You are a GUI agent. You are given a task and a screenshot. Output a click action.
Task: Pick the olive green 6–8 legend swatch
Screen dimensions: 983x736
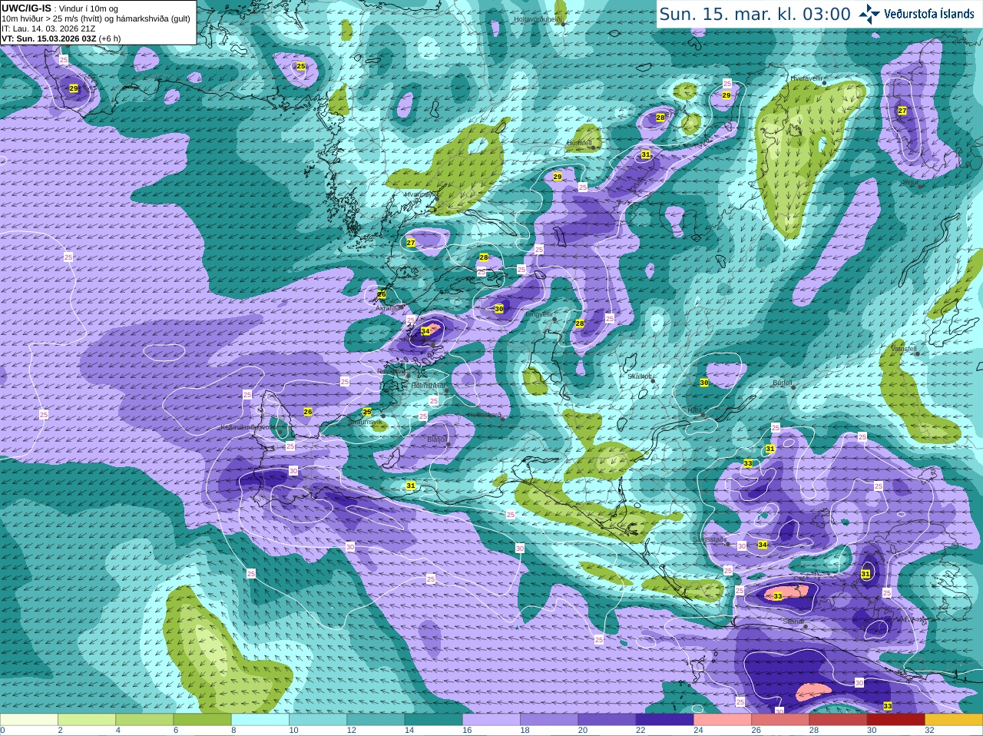point(203,719)
